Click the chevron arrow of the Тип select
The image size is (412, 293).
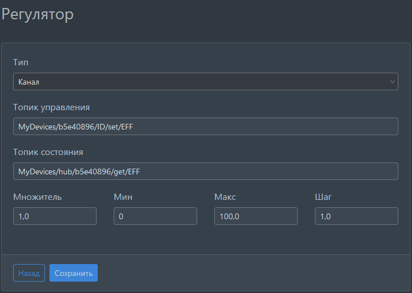392,82
